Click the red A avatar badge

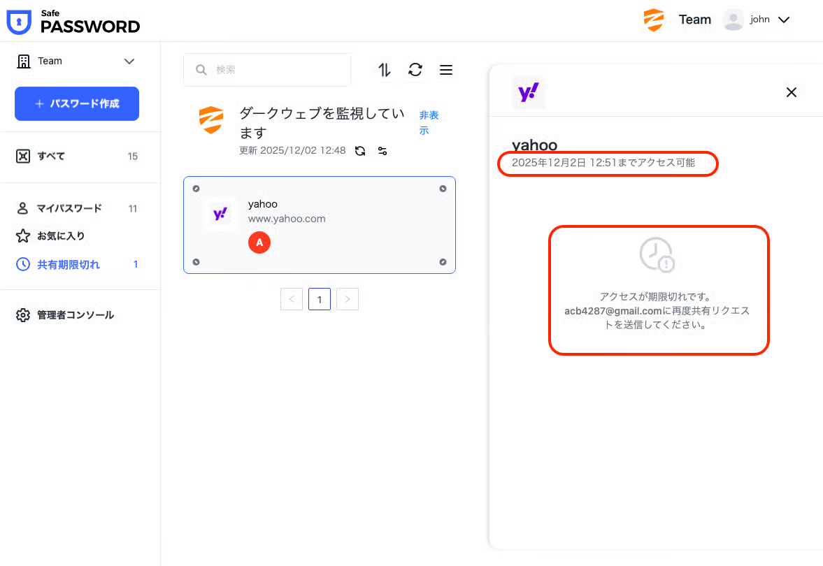click(259, 242)
